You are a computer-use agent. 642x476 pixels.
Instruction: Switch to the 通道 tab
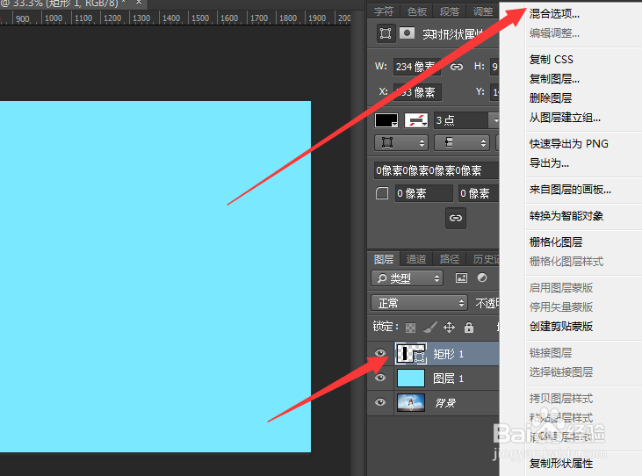click(x=416, y=259)
